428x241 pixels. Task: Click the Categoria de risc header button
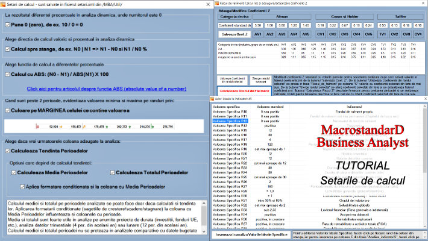234,17
